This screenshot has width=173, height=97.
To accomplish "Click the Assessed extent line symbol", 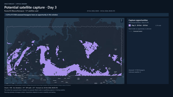I will (131, 31).
